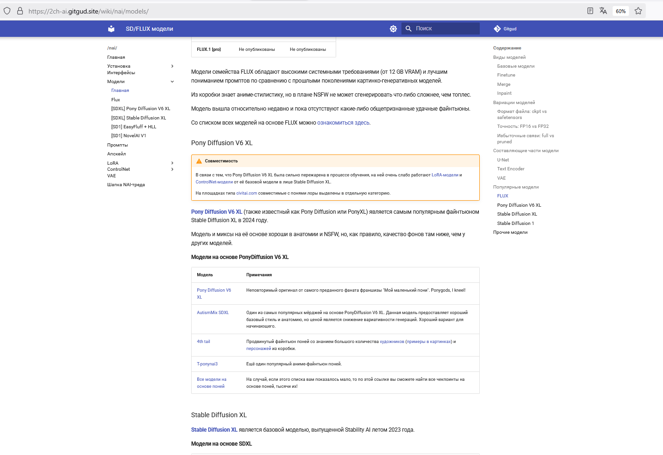Viewport: 663px width, 455px height.
Task: Click the /nai/ breadcrumb link
Action: point(112,48)
